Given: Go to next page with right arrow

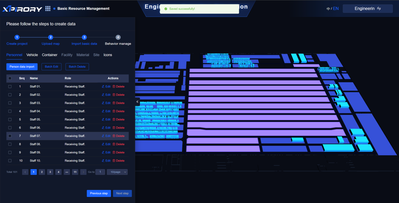Looking at the screenshot, I should click(83, 172).
